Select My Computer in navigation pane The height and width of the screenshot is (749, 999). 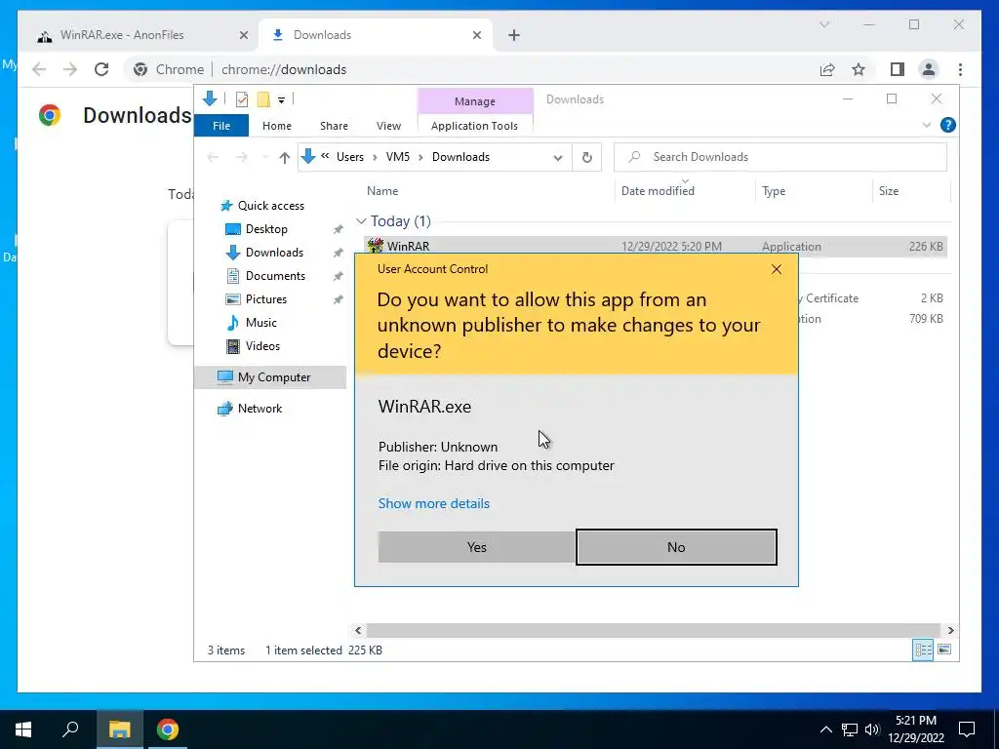(270, 377)
